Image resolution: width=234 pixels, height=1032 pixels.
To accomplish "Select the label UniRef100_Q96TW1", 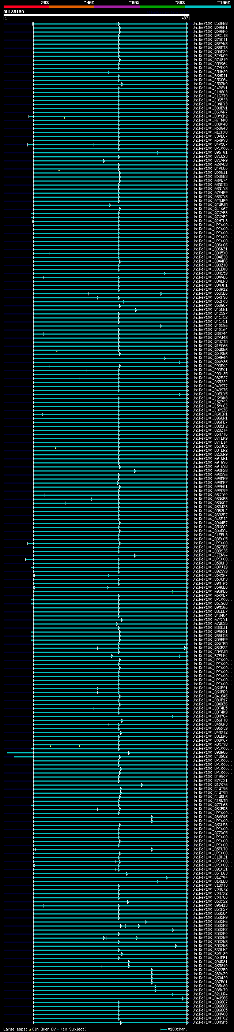I will tap(210, 153).
